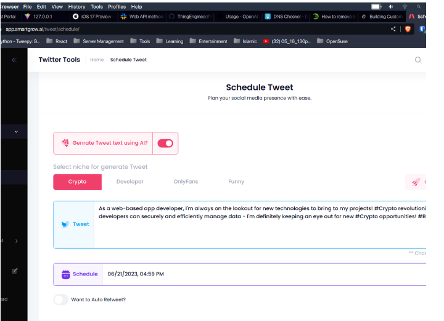Open the Tools menu in menu bar

tap(97, 7)
